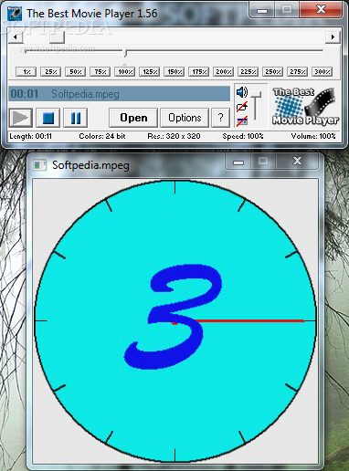
Task: Stop the movie with the Stop button
Action: [x=48, y=118]
